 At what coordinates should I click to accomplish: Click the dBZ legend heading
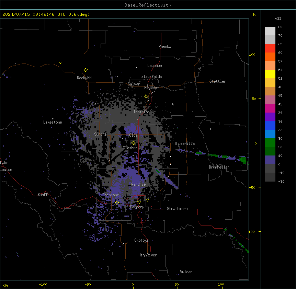[x=278, y=18]
